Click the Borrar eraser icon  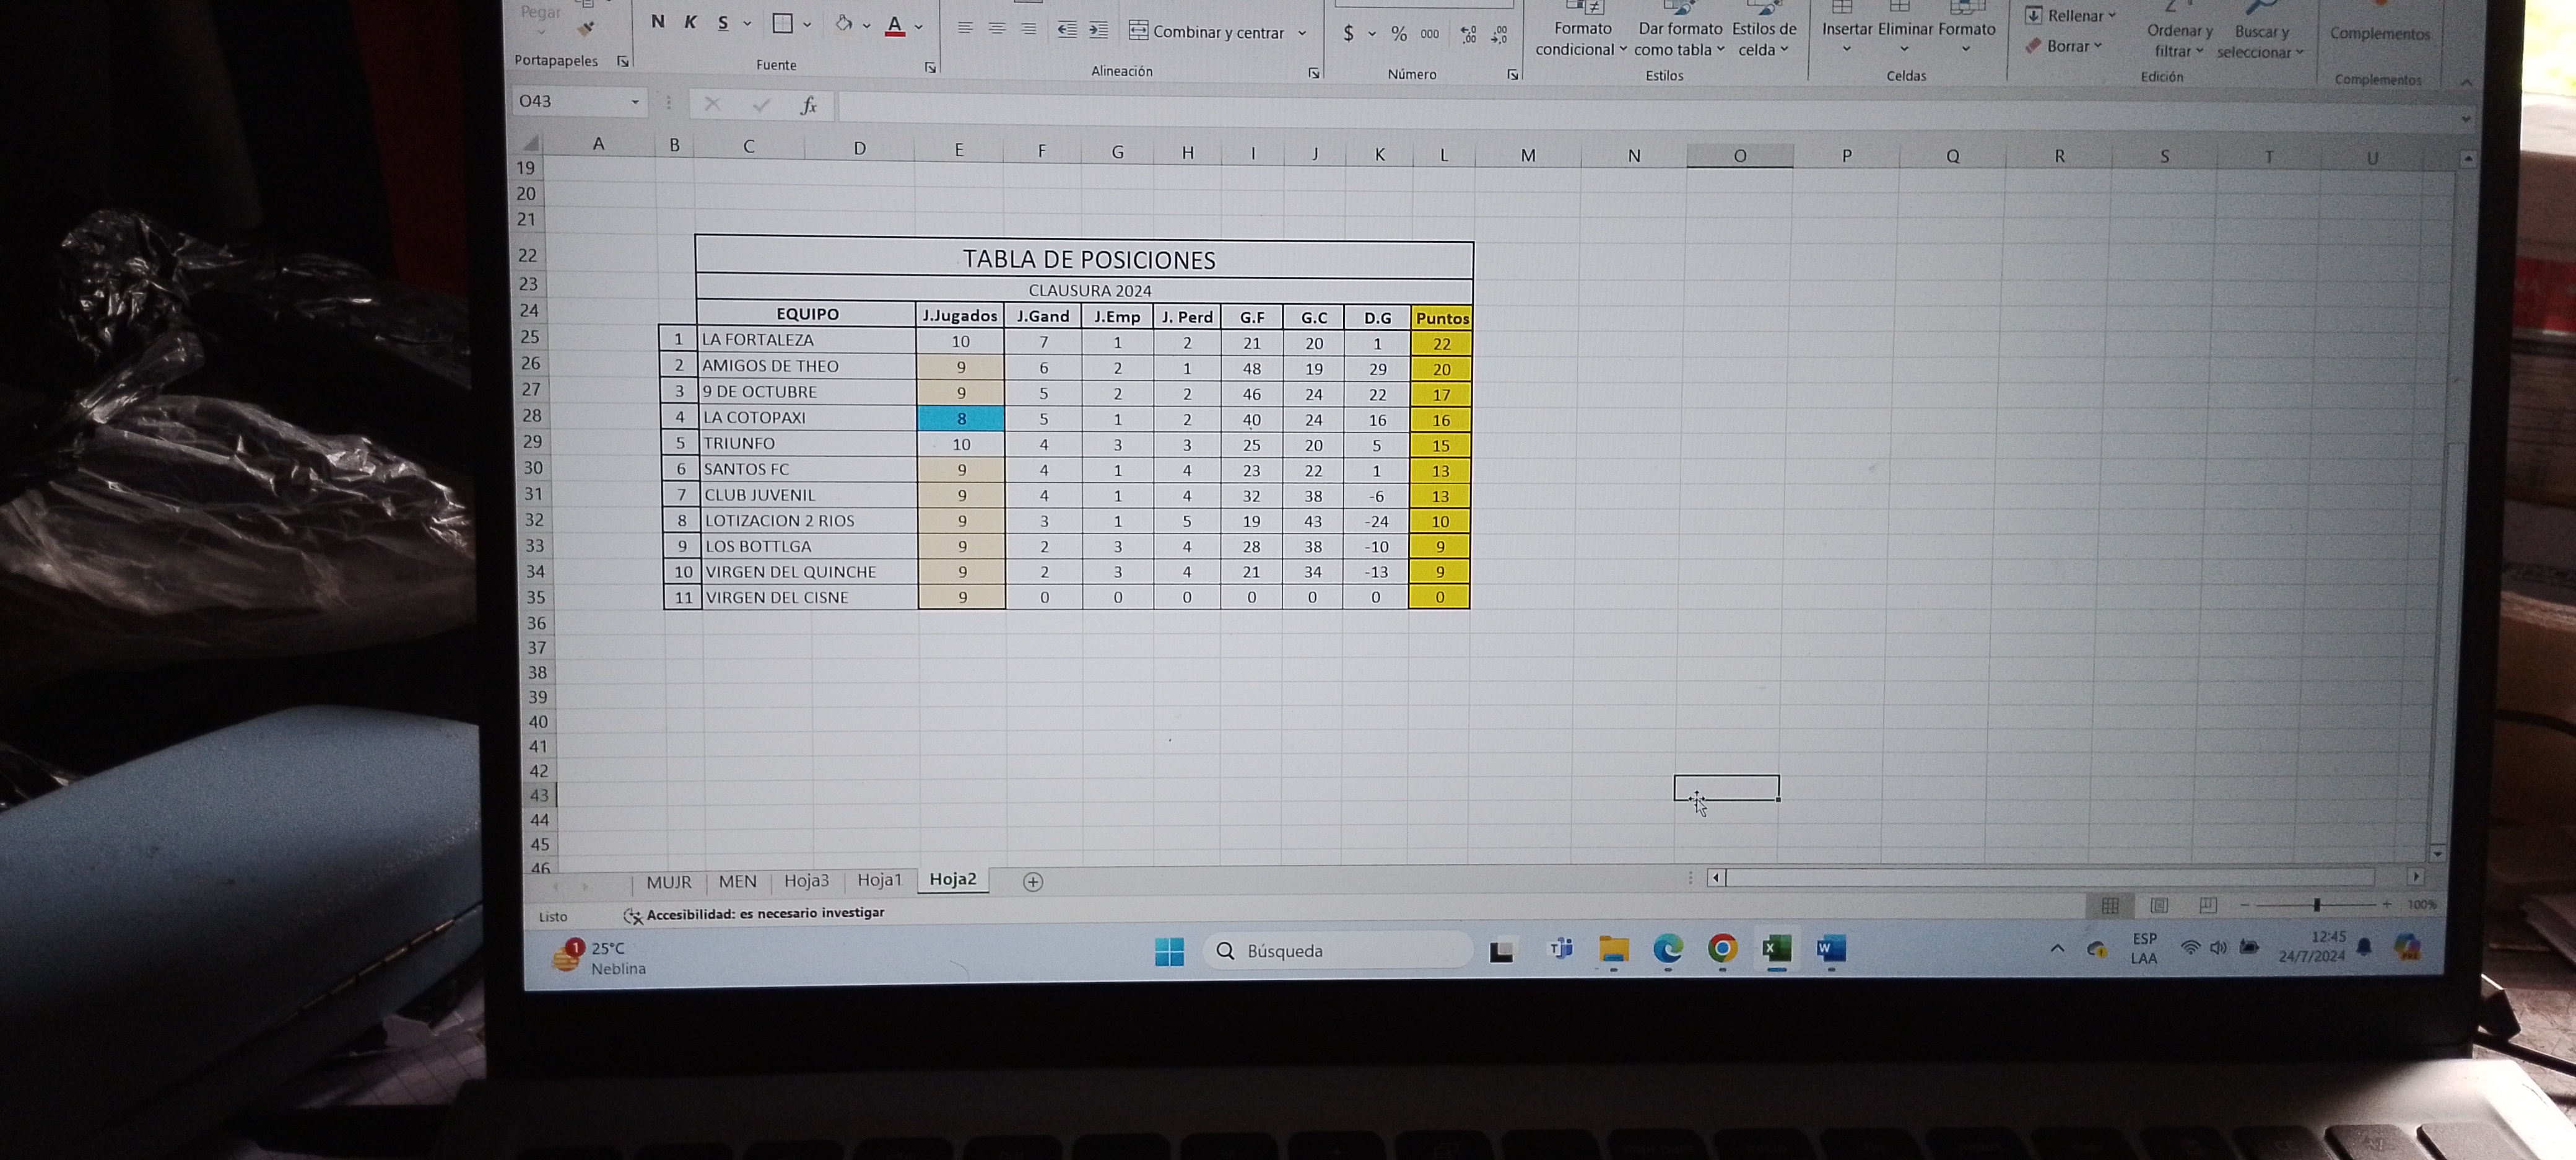[x=2032, y=46]
